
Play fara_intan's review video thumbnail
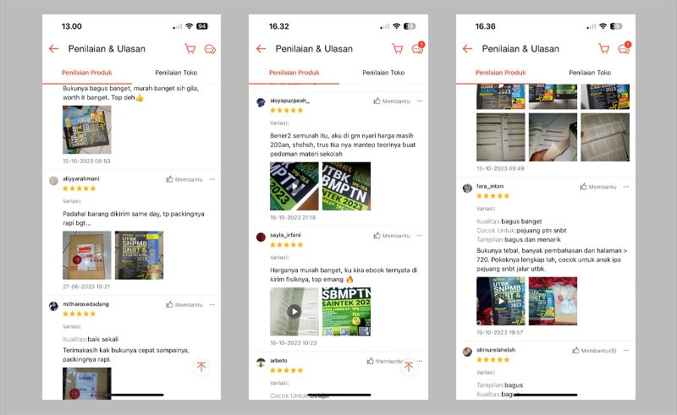pos(500,301)
